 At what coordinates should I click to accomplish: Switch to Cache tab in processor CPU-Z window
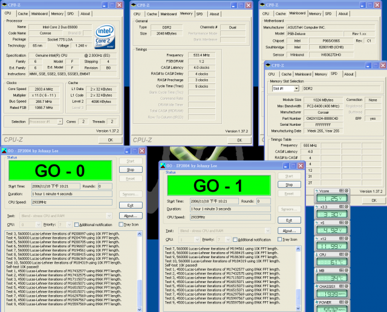pos(23,14)
